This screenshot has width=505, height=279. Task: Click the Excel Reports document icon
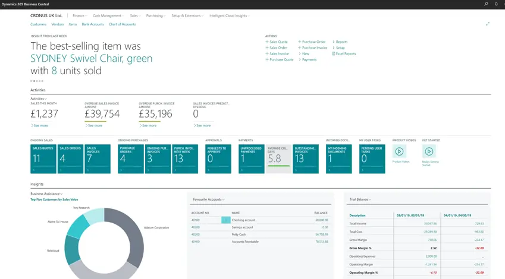(333, 53)
